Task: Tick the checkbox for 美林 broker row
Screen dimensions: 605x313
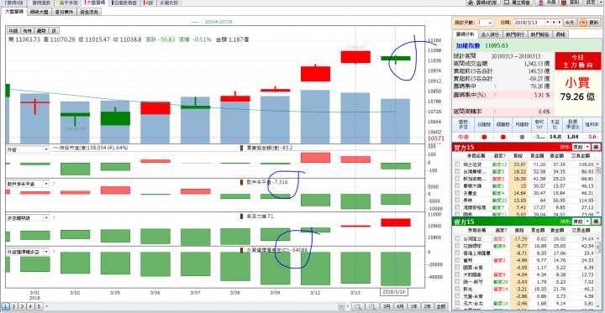Action: (458, 201)
